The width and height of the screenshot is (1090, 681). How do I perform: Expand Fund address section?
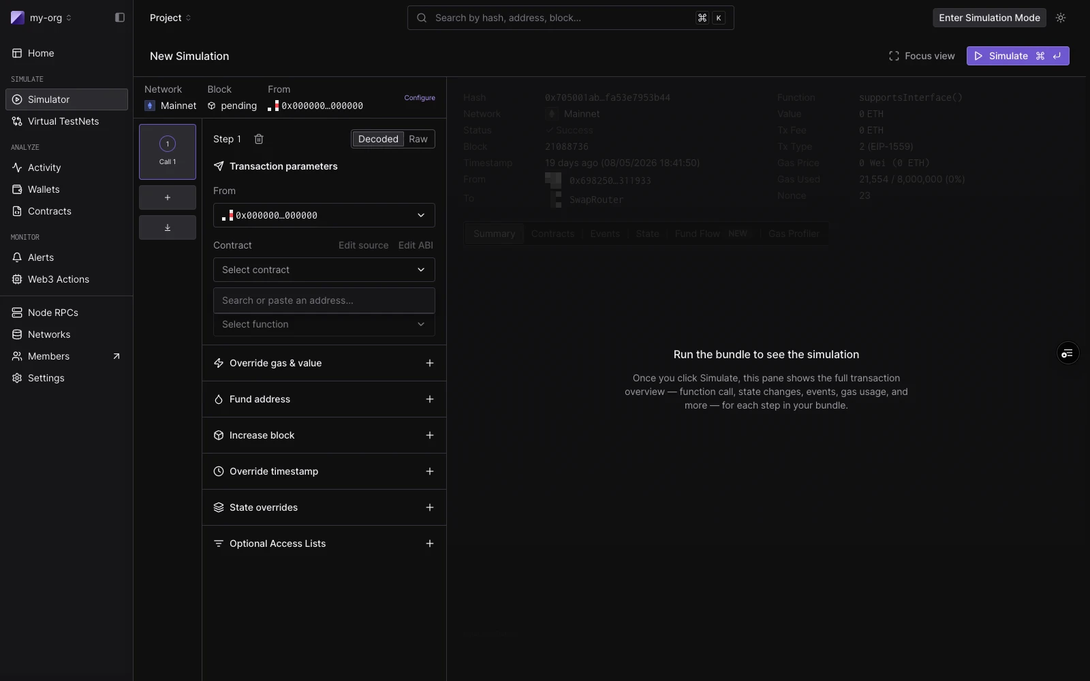[x=324, y=399]
